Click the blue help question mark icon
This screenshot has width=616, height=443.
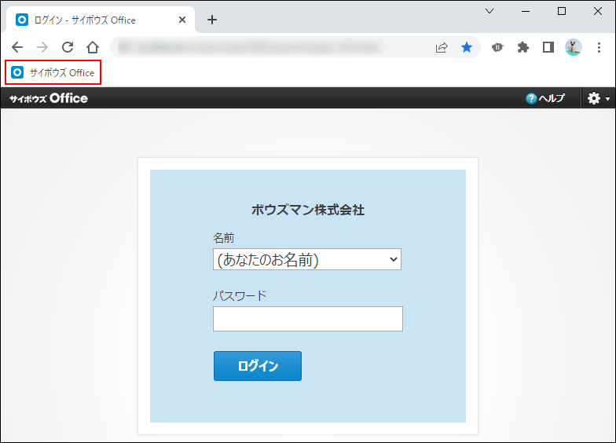tap(531, 99)
